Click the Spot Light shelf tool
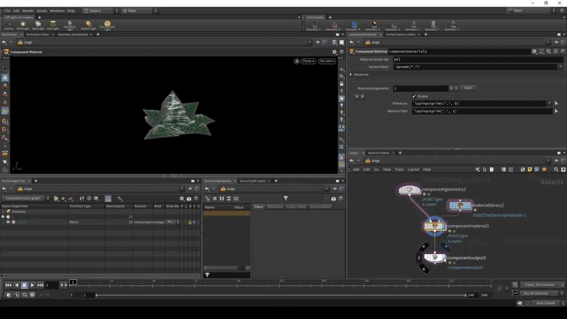The image size is (567, 319). [38, 25]
